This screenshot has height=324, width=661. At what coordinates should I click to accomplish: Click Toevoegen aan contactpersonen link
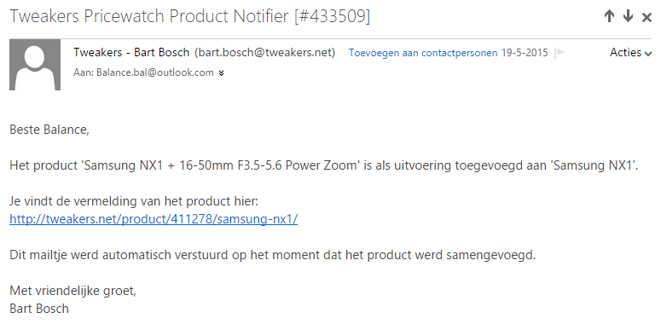point(423,53)
